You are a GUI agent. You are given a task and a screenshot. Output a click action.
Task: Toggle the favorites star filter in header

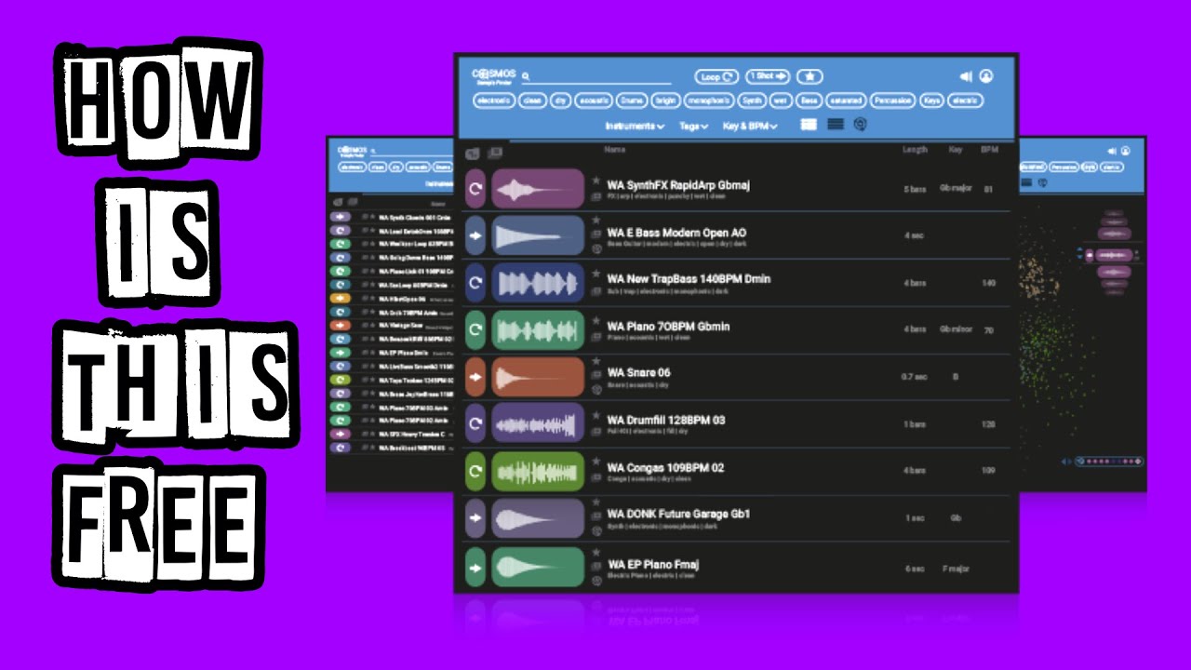pyautogui.click(x=810, y=76)
